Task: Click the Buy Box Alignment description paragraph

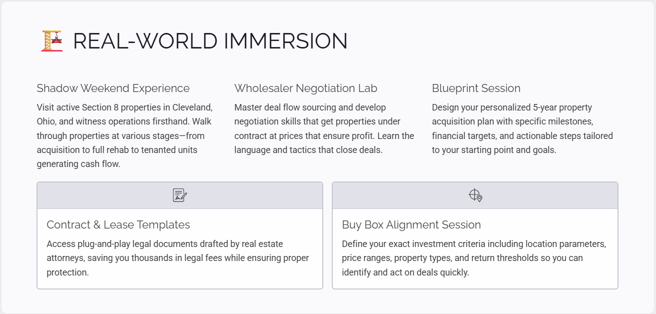Action: (474, 258)
